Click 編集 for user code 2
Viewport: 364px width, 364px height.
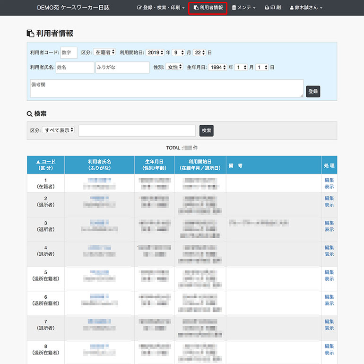click(329, 198)
